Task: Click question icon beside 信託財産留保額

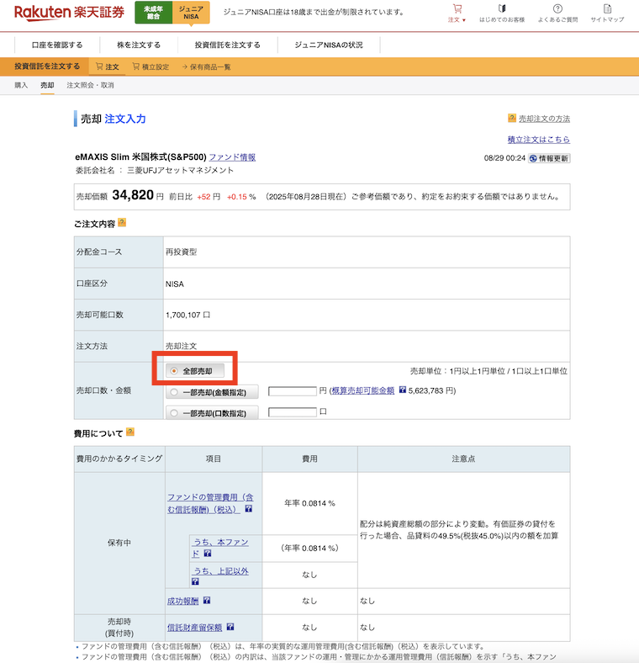Action: coord(230,627)
